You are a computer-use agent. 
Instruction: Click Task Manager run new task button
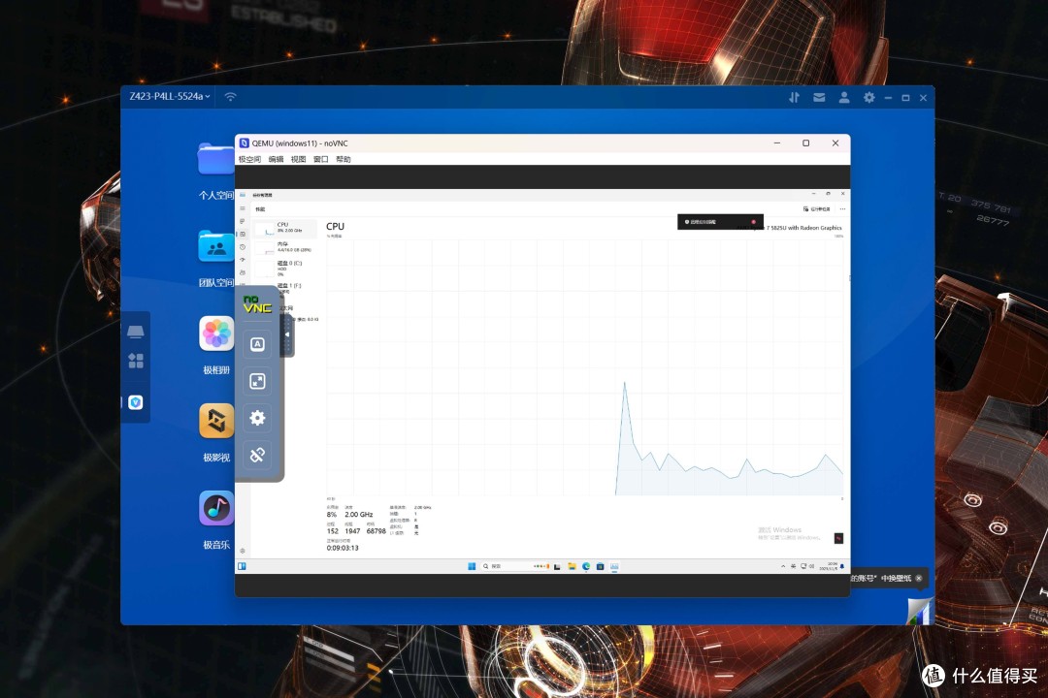coord(817,209)
